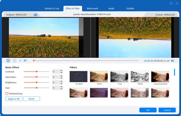Decrease Contrast with the down arrow
The image size is (181, 116).
point(61,73)
